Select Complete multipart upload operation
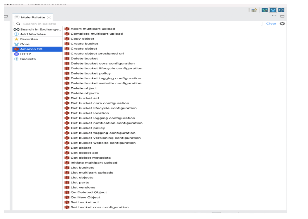The height and width of the screenshot is (219, 308). [97, 34]
